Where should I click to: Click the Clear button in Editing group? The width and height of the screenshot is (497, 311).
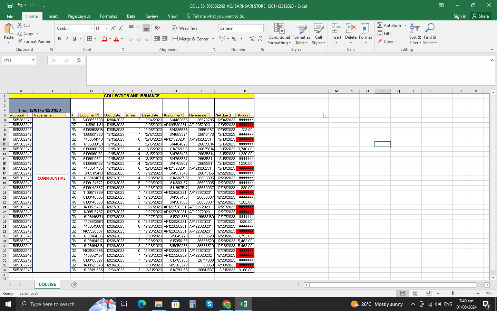click(387, 41)
